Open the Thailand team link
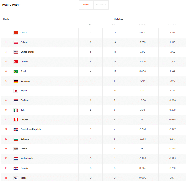This screenshot has width=186, height=181. point(25,100)
